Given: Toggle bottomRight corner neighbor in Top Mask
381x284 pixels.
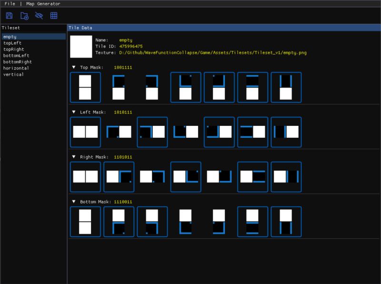Looking at the screenshot, I should pos(219,87).
